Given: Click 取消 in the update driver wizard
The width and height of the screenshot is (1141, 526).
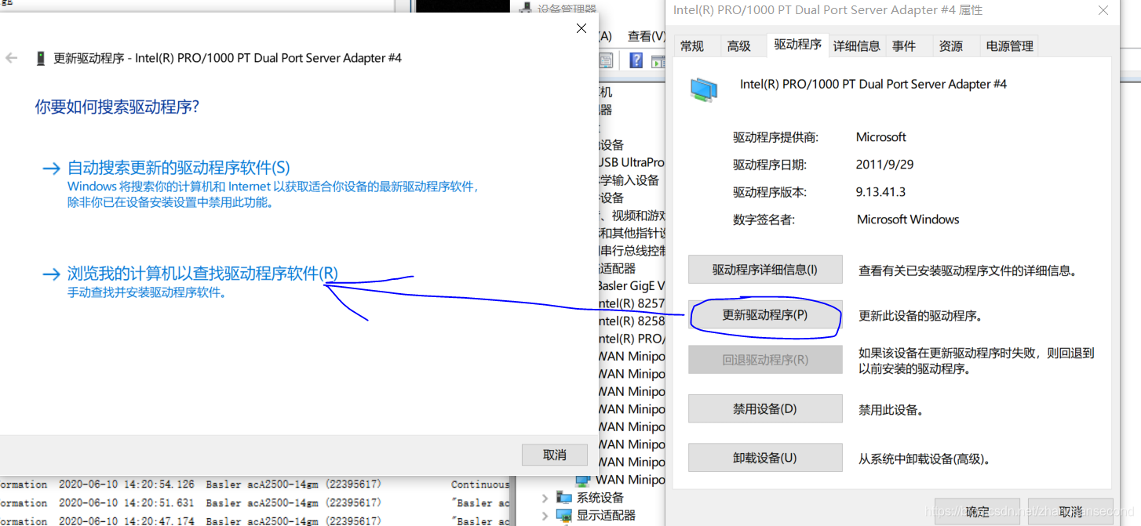Looking at the screenshot, I should (x=555, y=455).
